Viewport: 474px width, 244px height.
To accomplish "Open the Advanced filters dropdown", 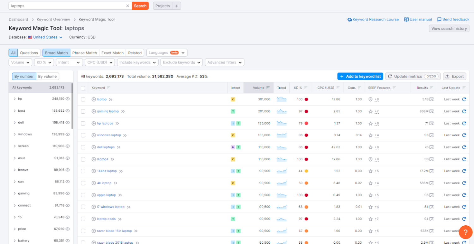I will pos(224,62).
